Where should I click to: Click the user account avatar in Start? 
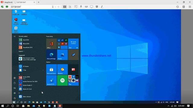14,78
